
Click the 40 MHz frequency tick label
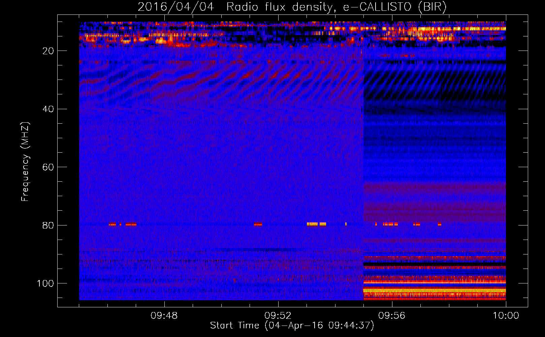tap(48, 109)
